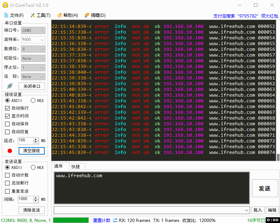Image resolution: width=280 pixels, height=223 pixels.
Task: Enable 自动计数 checkbox
Action: (7, 175)
